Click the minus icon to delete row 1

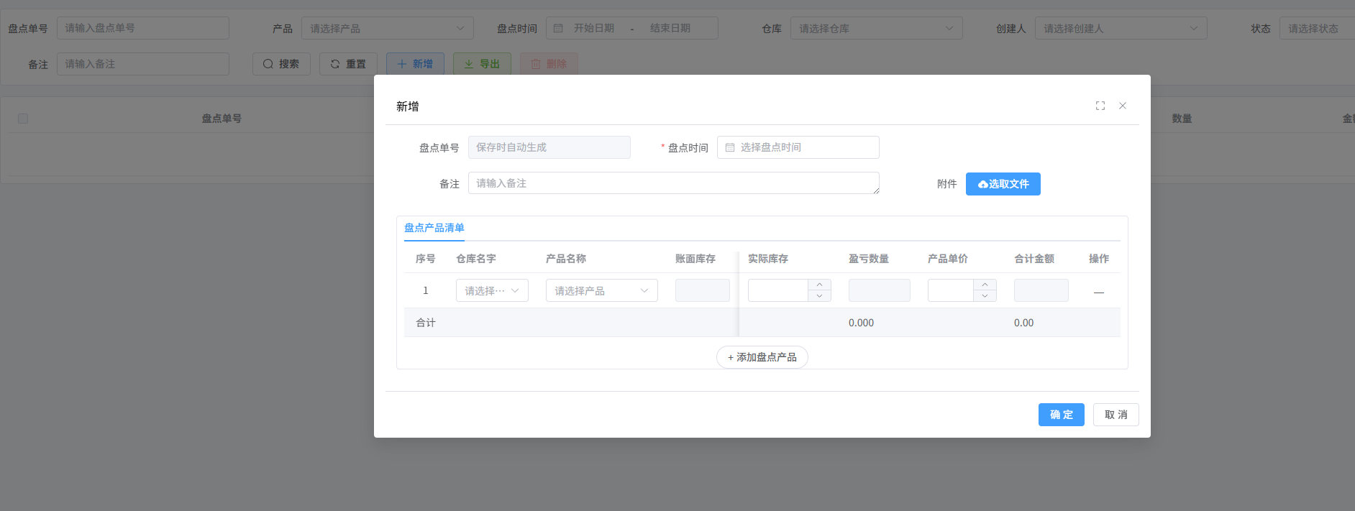[1099, 291]
